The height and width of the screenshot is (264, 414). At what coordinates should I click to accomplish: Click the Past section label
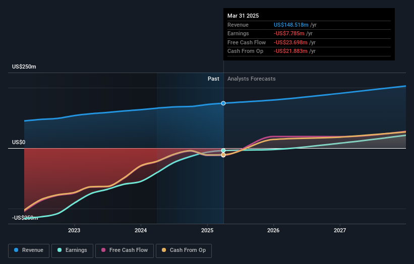[213, 79]
